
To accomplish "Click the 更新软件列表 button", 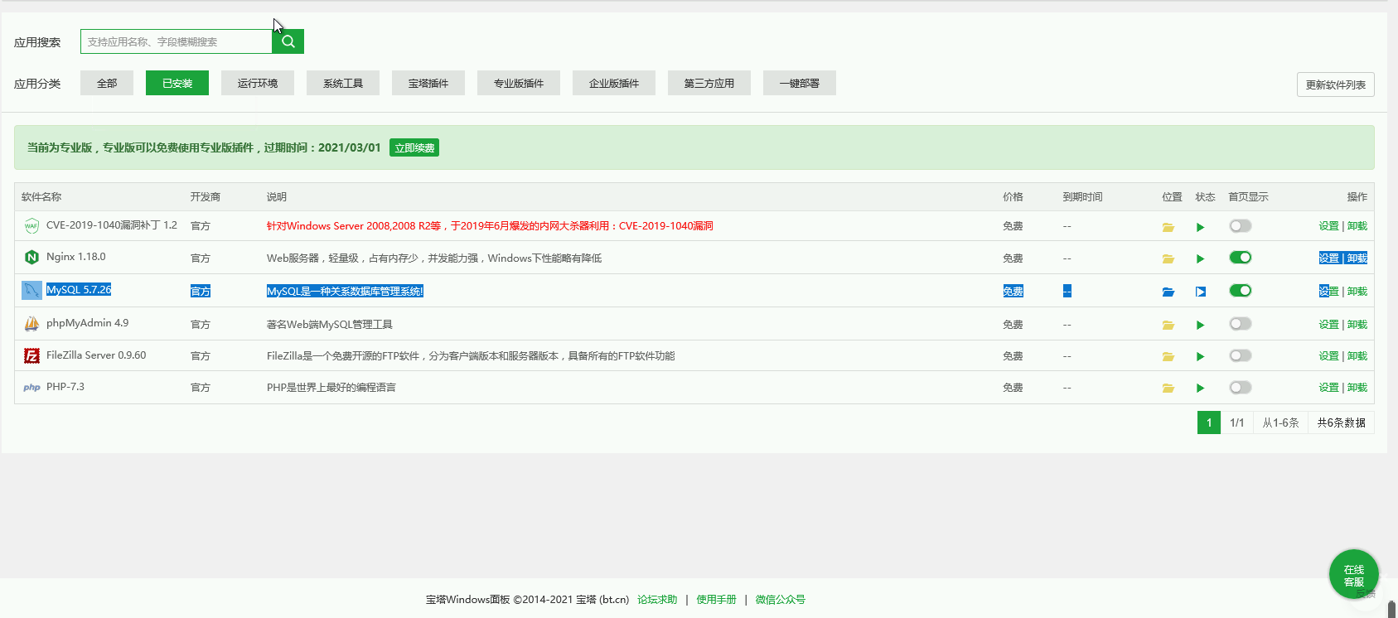I will (x=1335, y=84).
